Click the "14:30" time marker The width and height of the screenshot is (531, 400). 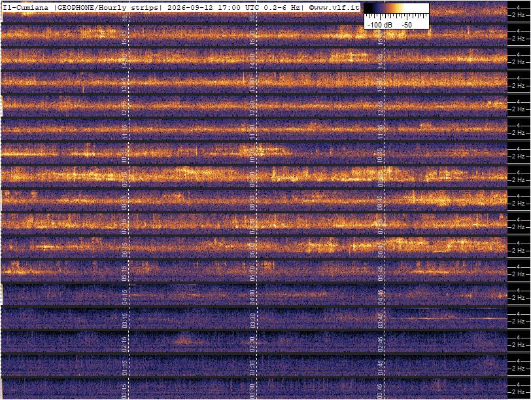pos(252,62)
